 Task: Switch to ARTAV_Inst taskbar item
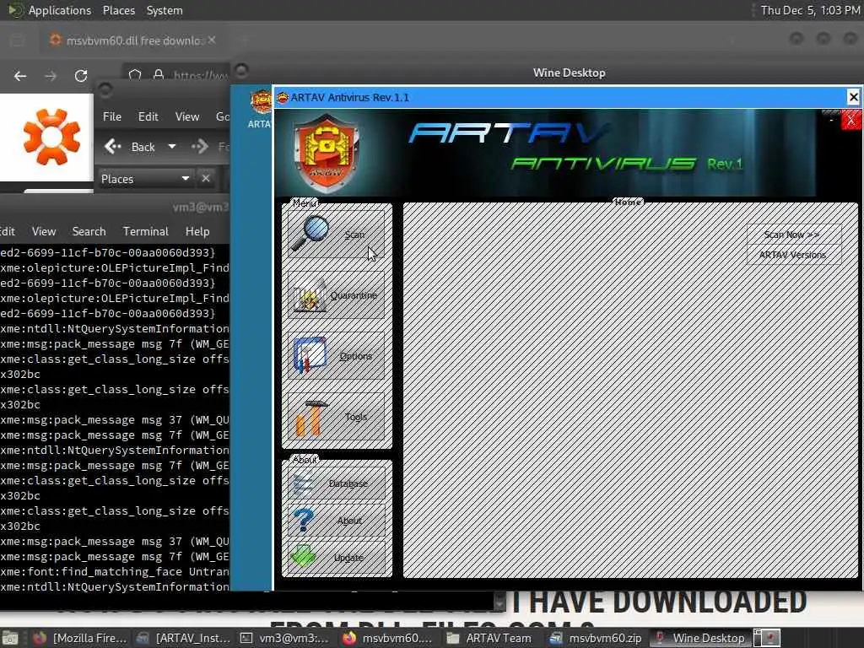[x=183, y=638]
